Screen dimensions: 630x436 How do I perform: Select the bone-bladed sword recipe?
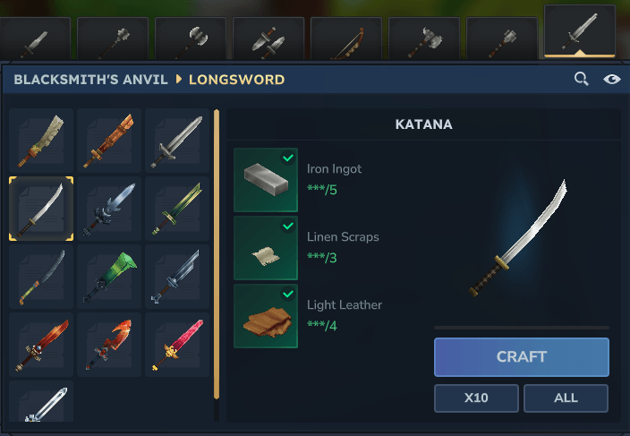(41, 141)
